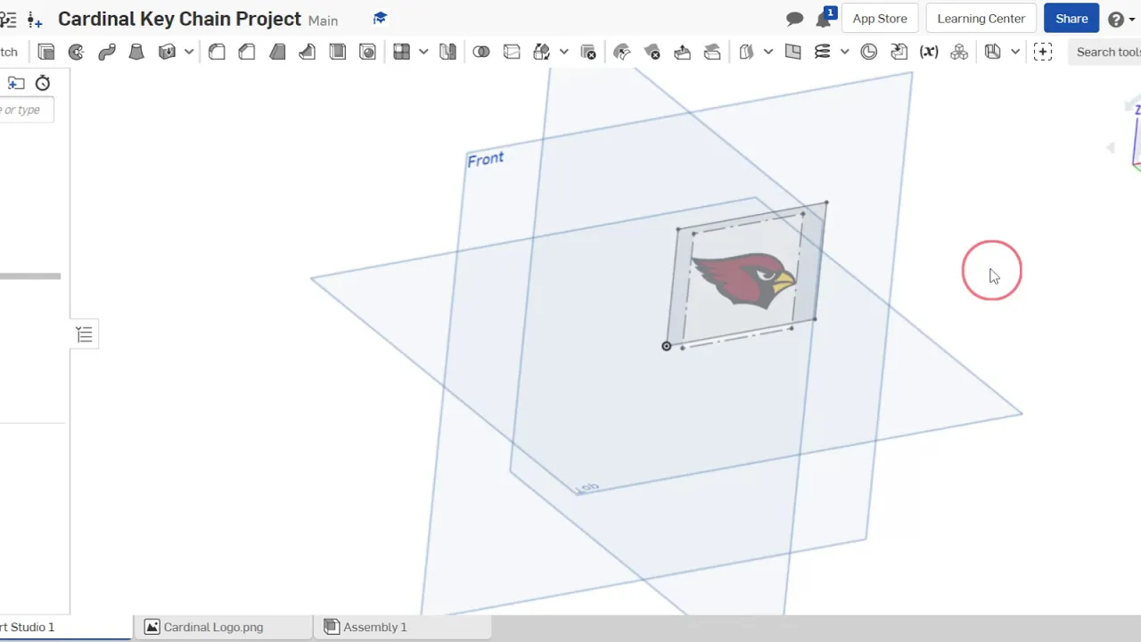Expand the dropdown next to Thicken
The height and width of the screenshot is (642, 1141).
pos(189,52)
